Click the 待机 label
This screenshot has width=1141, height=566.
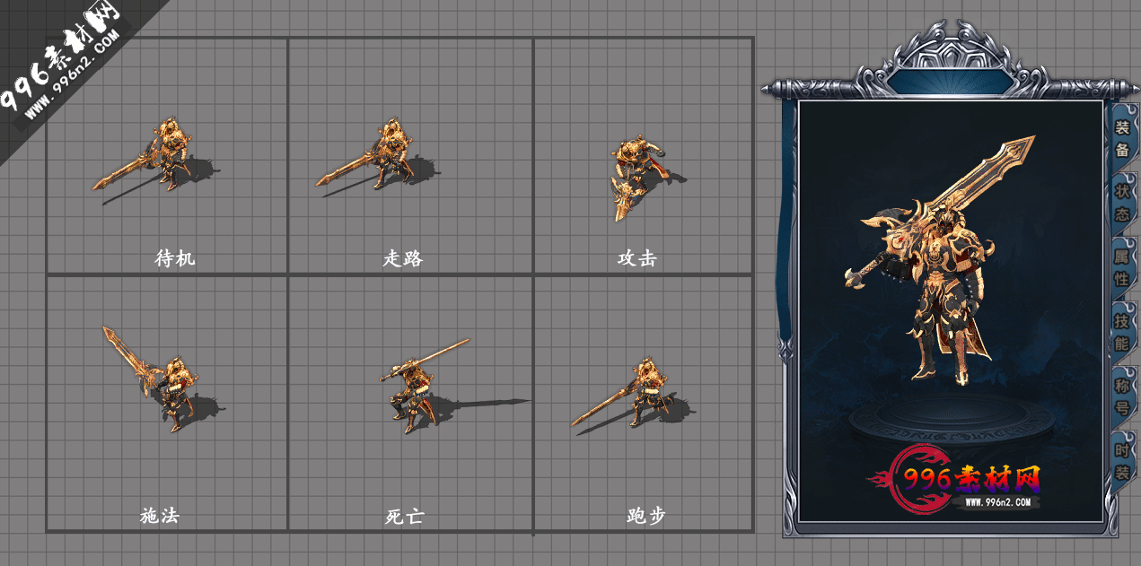(x=174, y=258)
